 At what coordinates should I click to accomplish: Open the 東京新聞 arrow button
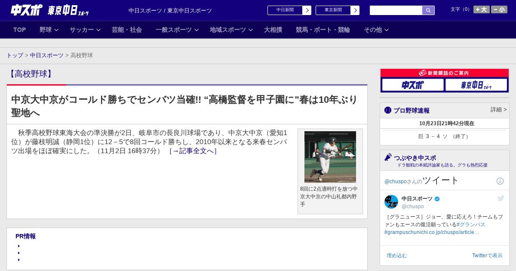click(x=355, y=10)
